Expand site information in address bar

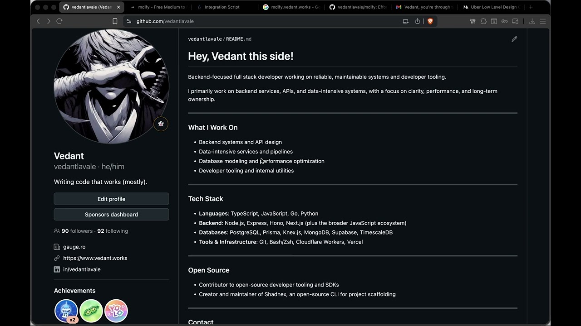point(129,21)
